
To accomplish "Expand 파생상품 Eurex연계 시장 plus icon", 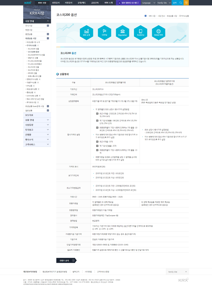I will pos(48,106).
